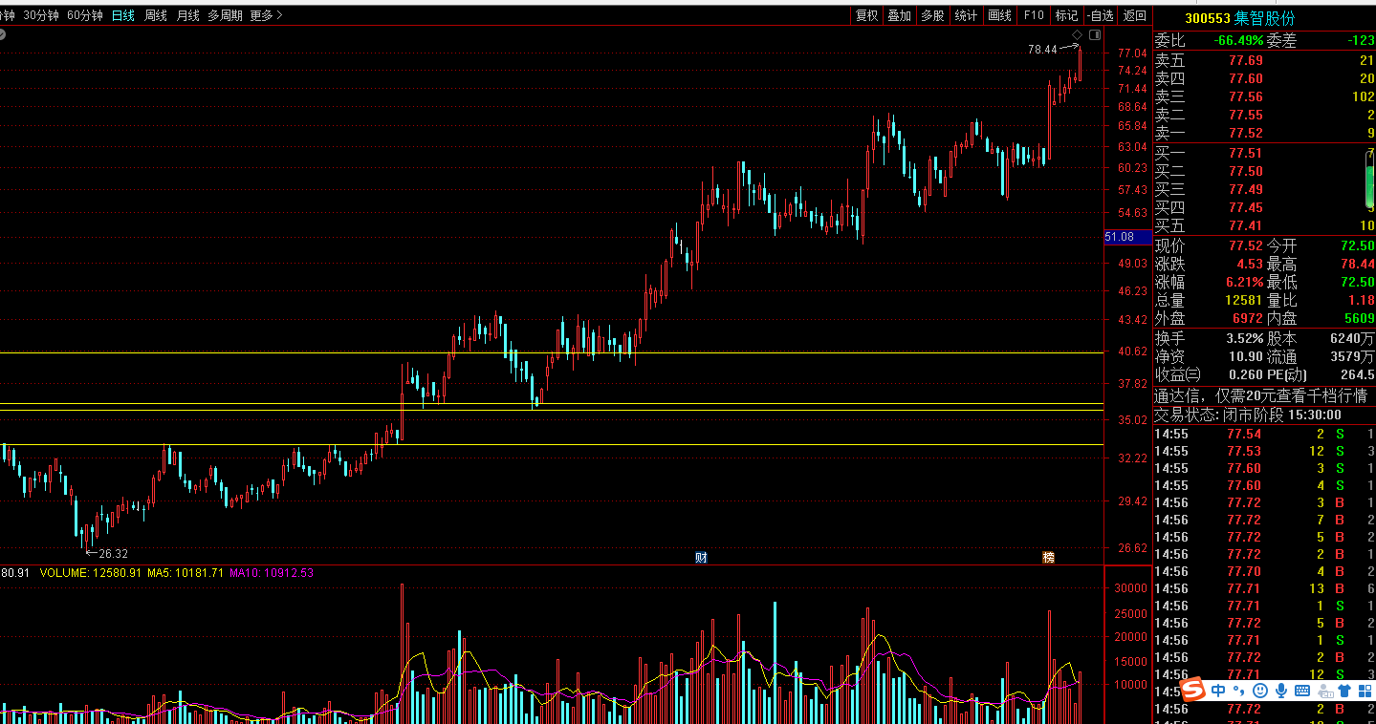Viewport: 1376px width, 724px height.
Task: Switch to the 30分钟 period
Action: 40,15
